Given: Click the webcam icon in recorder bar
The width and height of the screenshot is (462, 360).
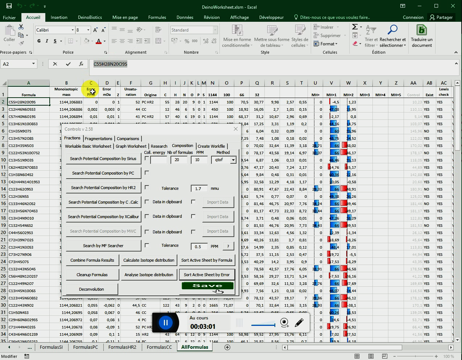Looking at the screenshot, I should [x=285, y=323].
